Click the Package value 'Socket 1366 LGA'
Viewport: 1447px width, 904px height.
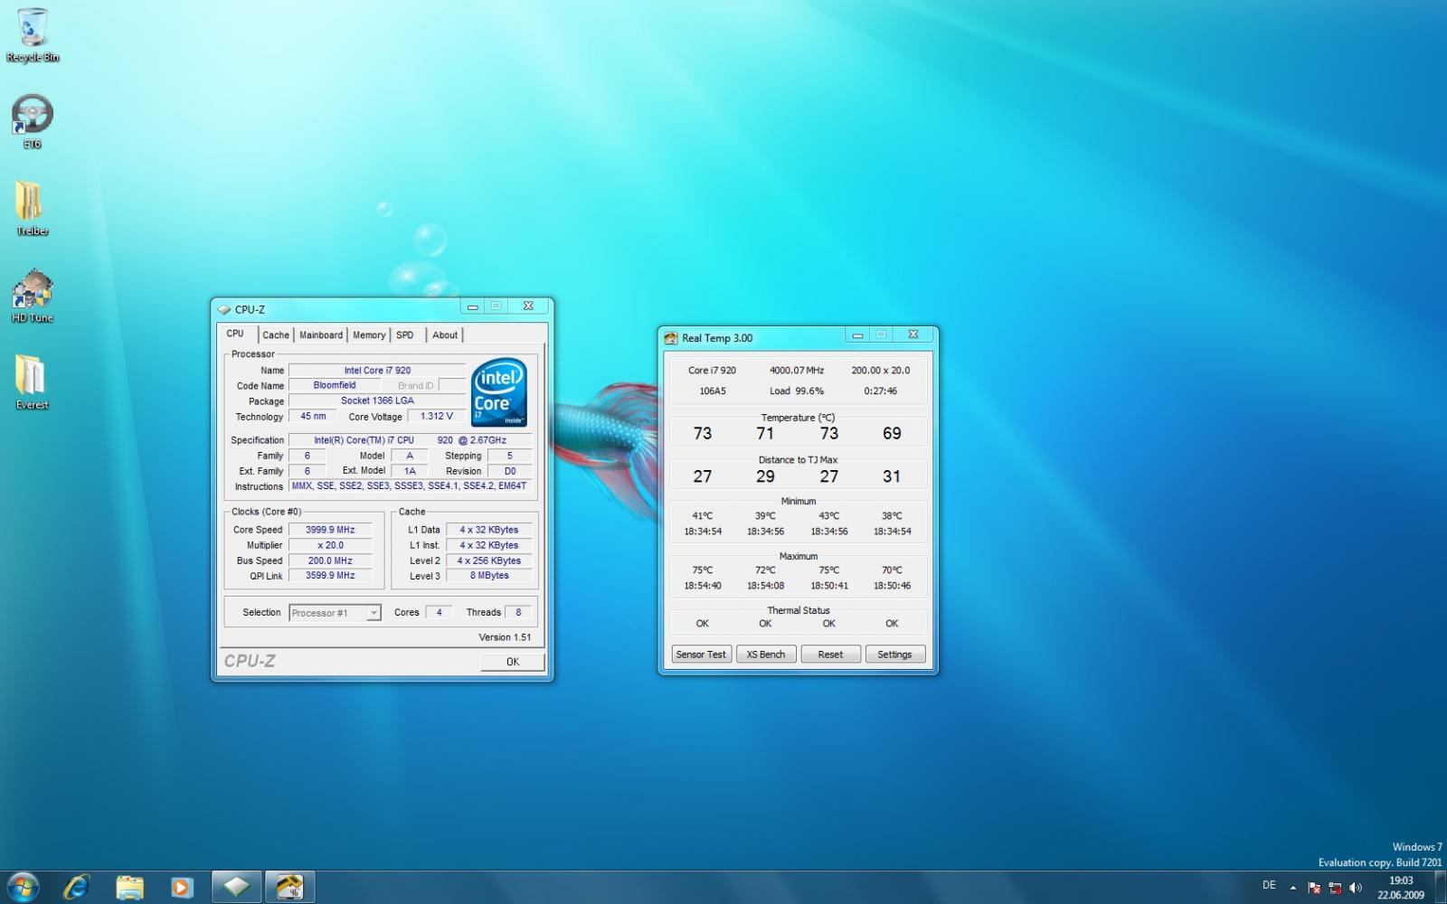[x=377, y=400]
